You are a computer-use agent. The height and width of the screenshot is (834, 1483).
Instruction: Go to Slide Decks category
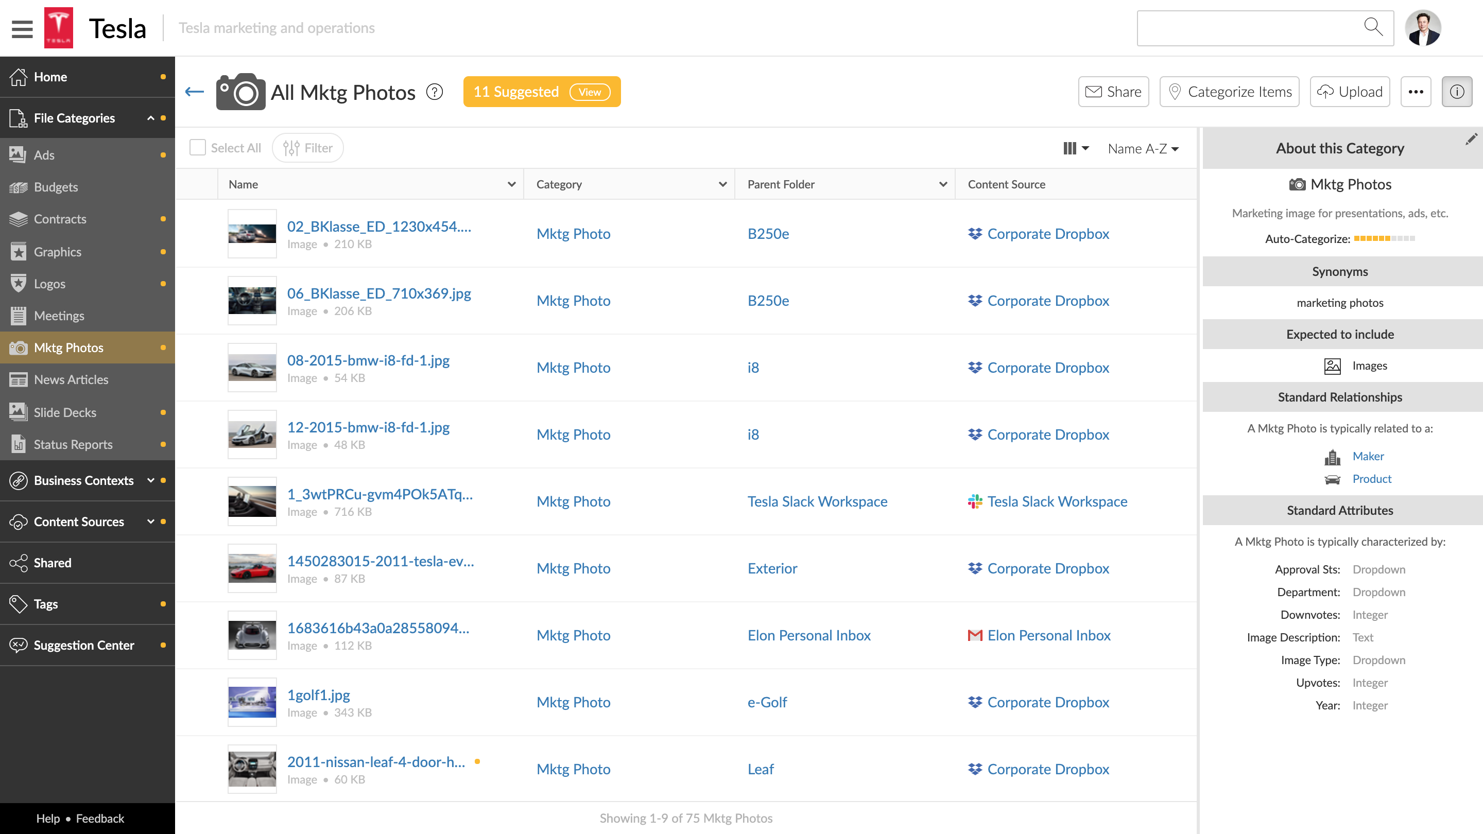coord(65,412)
